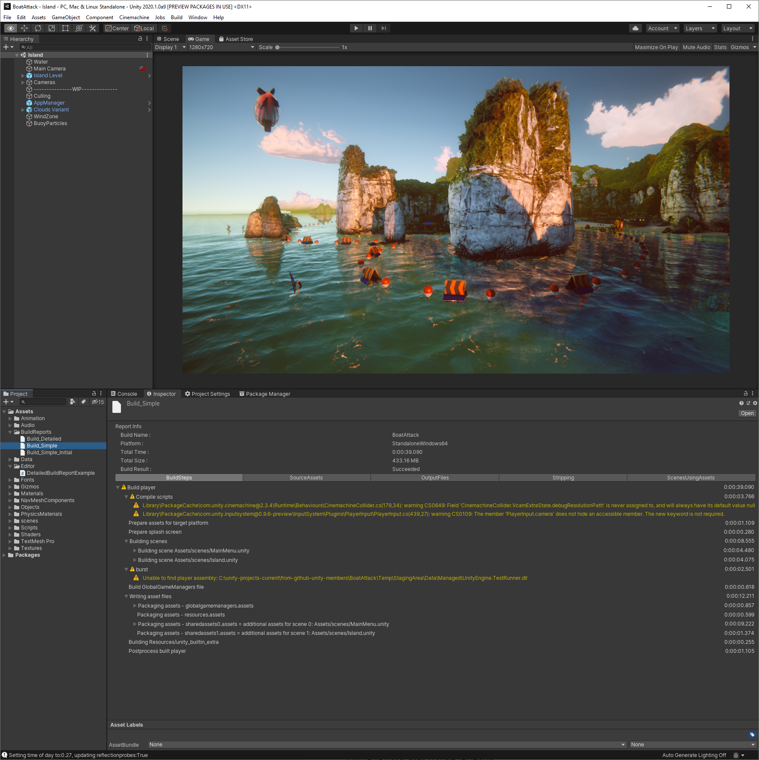Click the Step frame button
Screen dimensions: 759x760
tap(383, 28)
